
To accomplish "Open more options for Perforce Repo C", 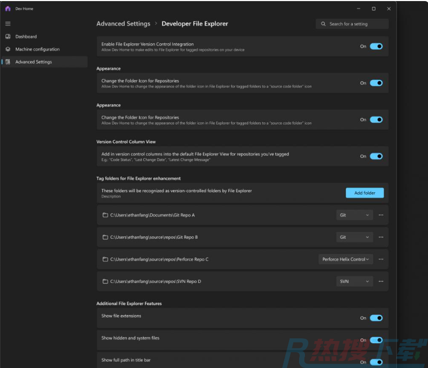I will click(x=381, y=259).
